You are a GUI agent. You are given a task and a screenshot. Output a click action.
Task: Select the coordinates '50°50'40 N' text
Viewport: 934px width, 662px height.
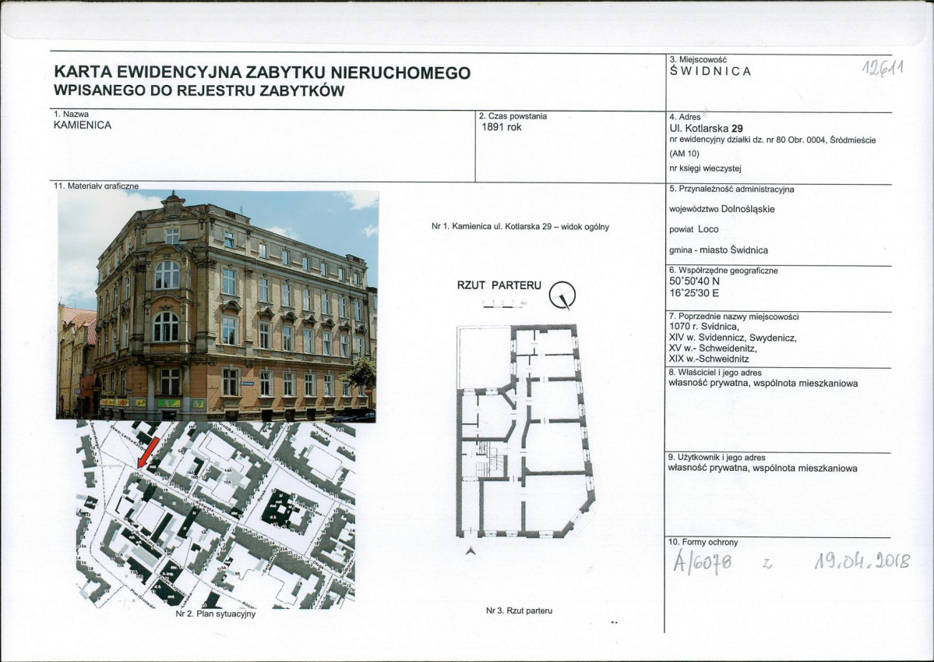[x=695, y=279]
